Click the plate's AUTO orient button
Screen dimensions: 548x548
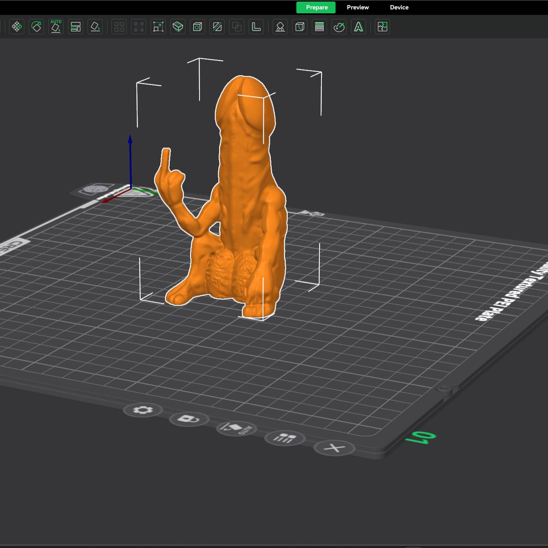click(236, 428)
